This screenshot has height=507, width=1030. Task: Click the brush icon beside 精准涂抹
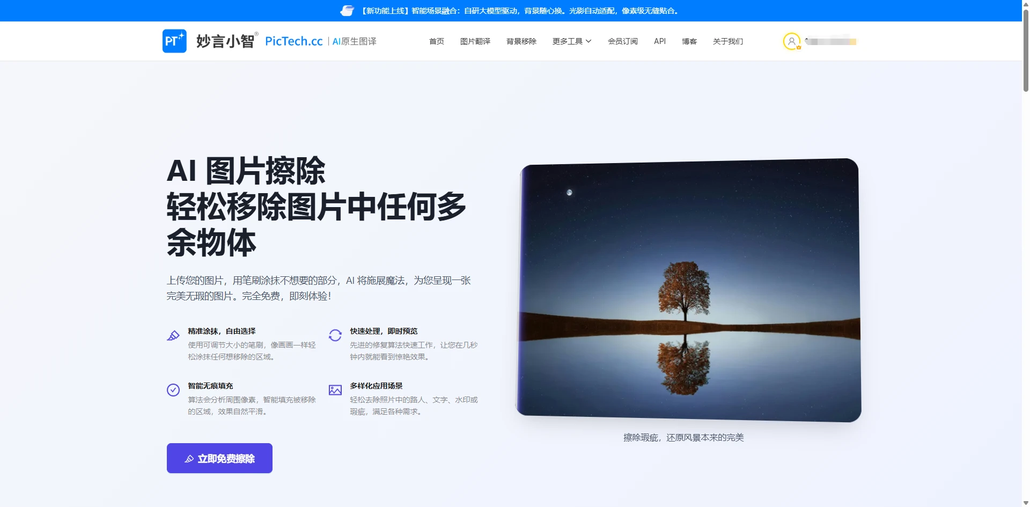click(173, 335)
